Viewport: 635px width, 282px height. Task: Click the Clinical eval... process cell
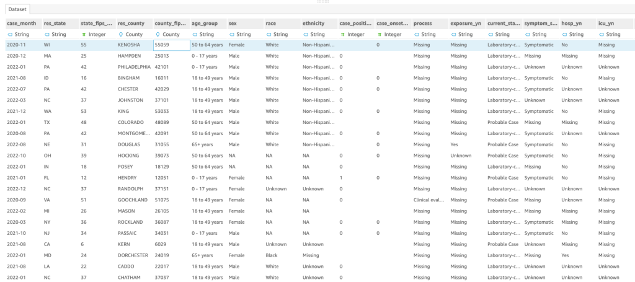click(x=430, y=200)
